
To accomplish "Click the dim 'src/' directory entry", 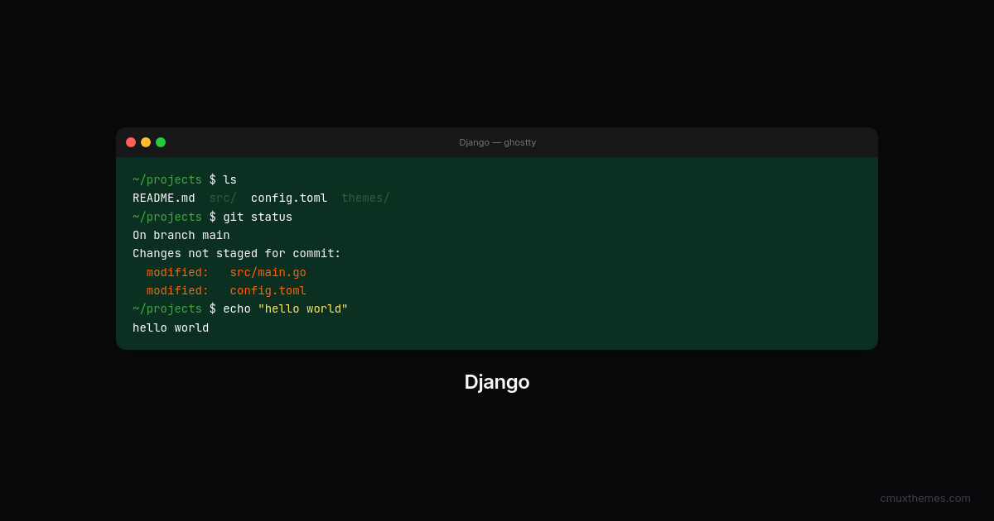I will coord(223,198).
